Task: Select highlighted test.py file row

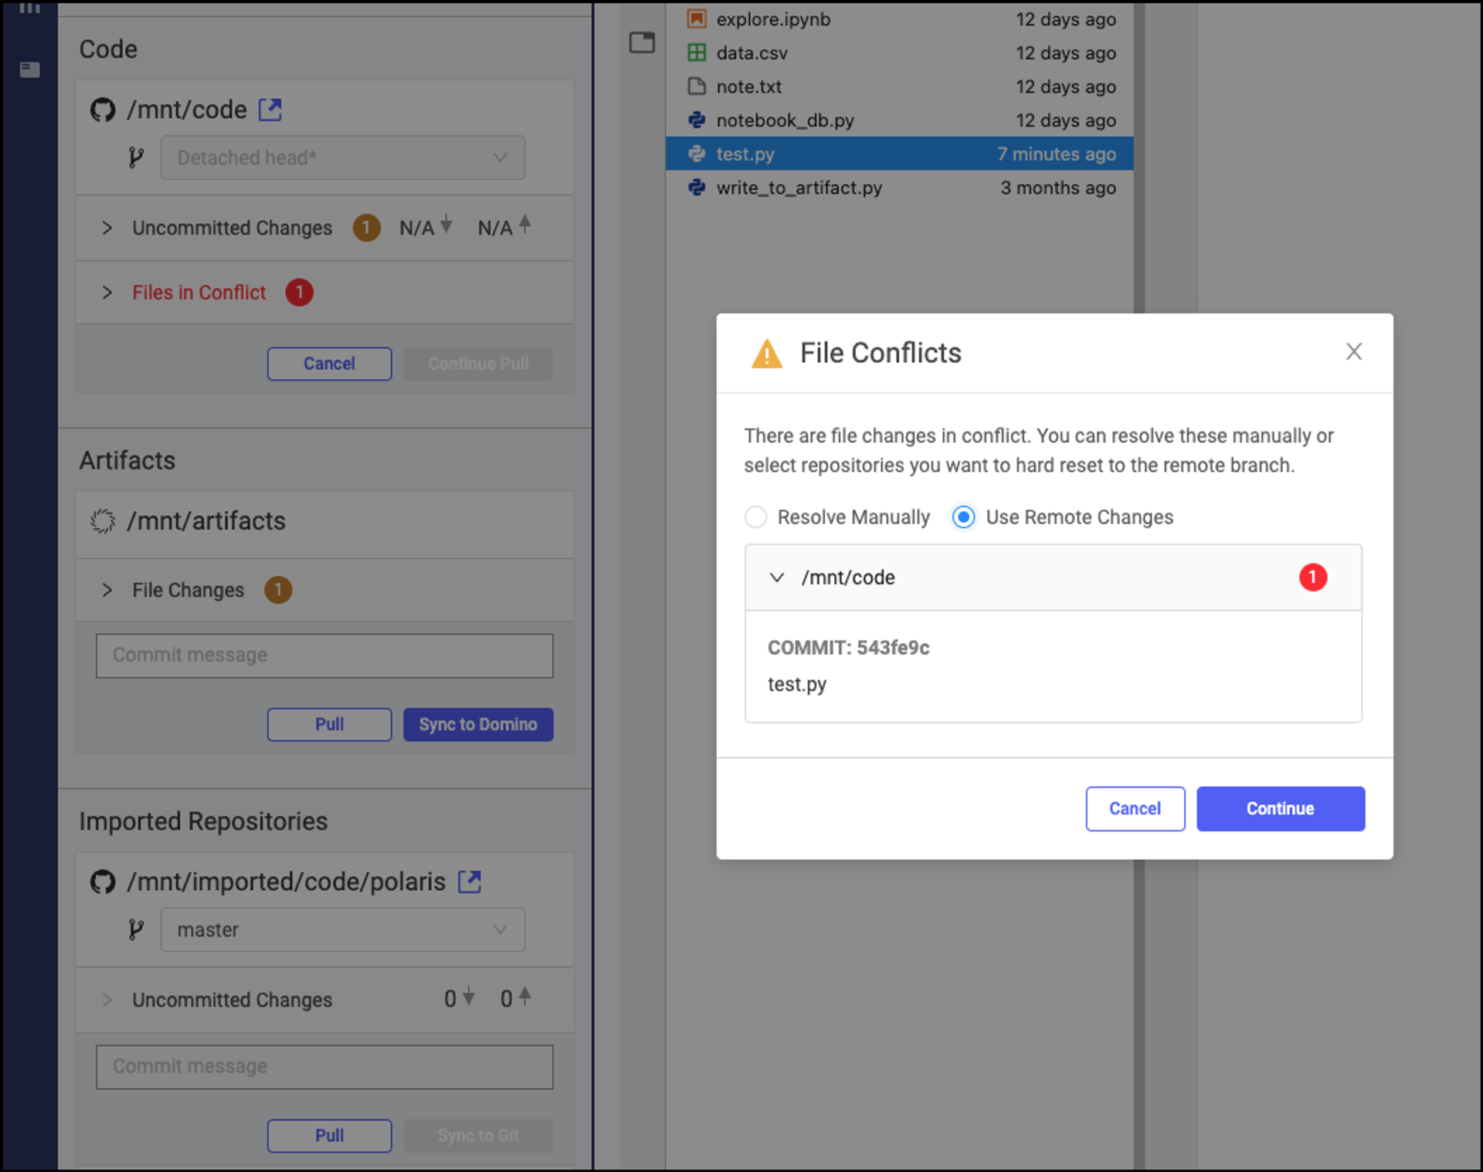Action: pyautogui.click(x=900, y=154)
